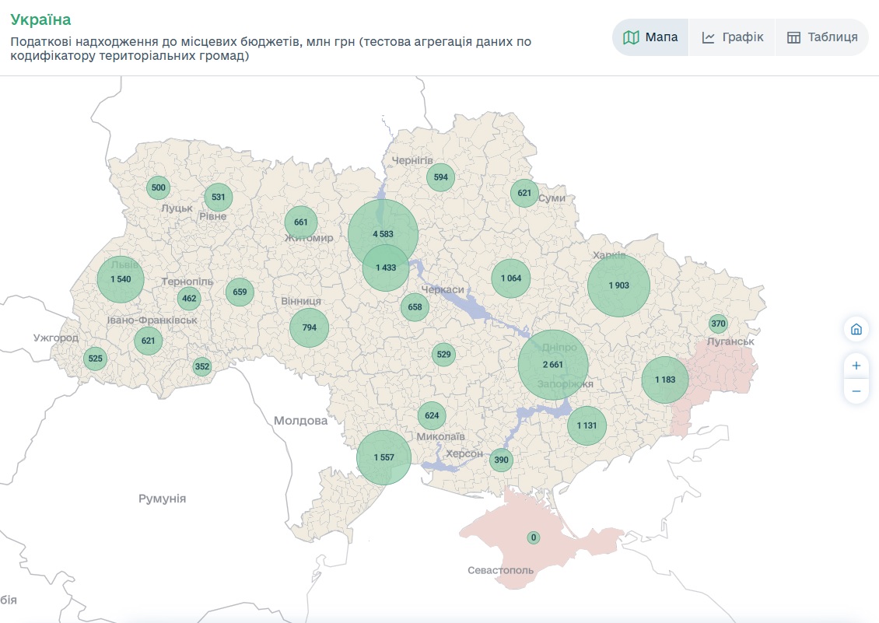Click the Ужгород city label

(56, 338)
